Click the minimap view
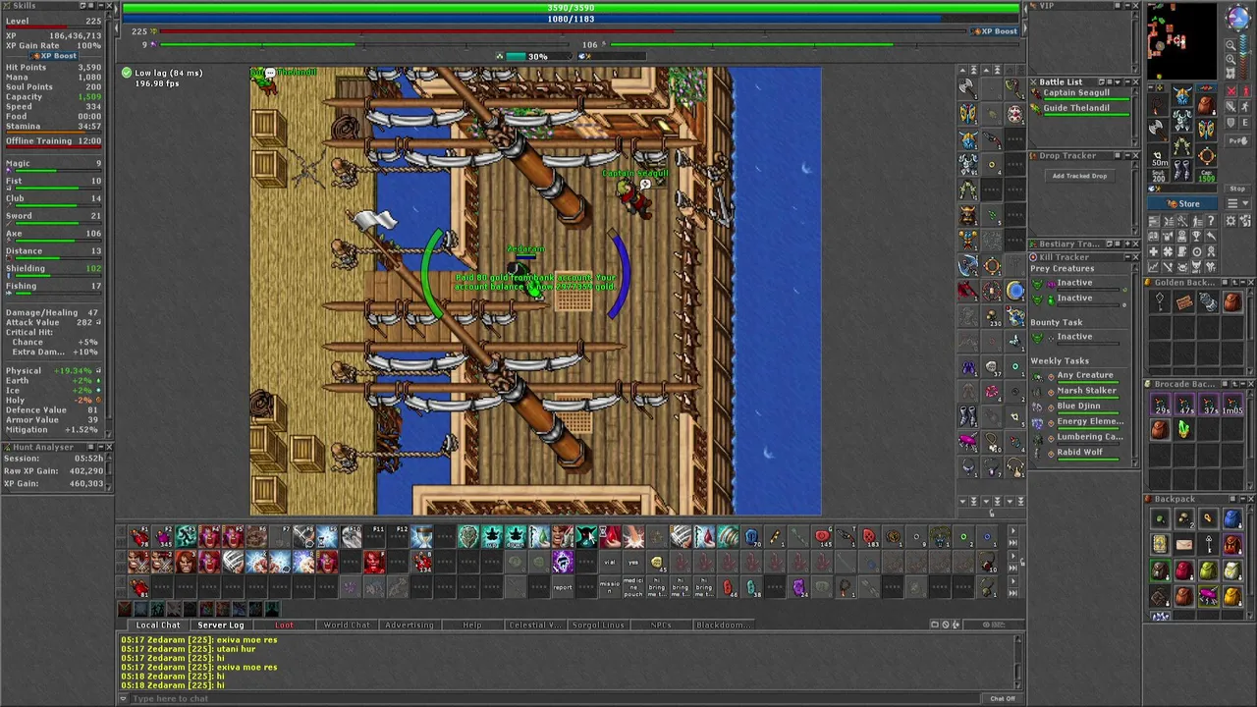 click(1182, 41)
